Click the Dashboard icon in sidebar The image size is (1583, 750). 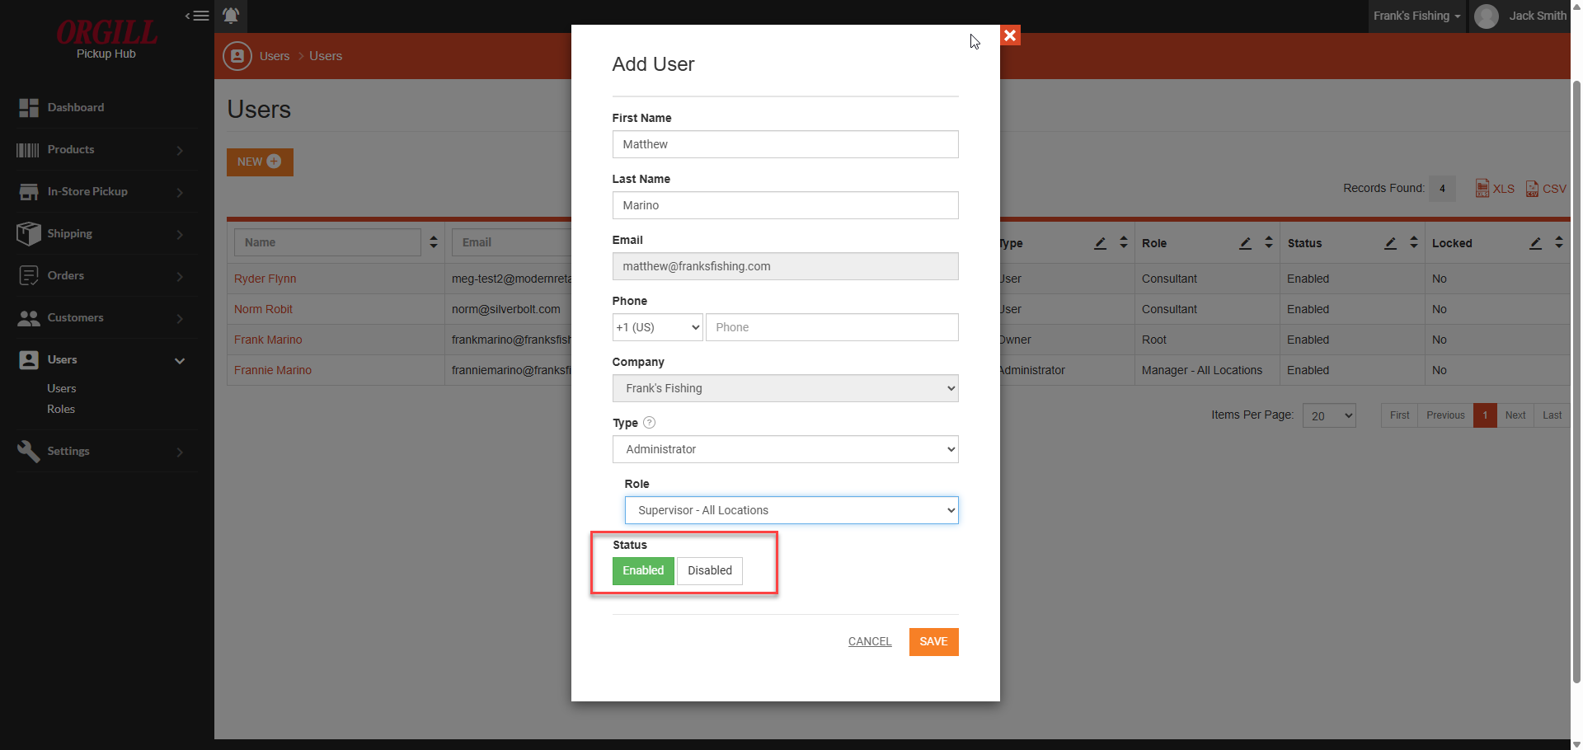(29, 108)
